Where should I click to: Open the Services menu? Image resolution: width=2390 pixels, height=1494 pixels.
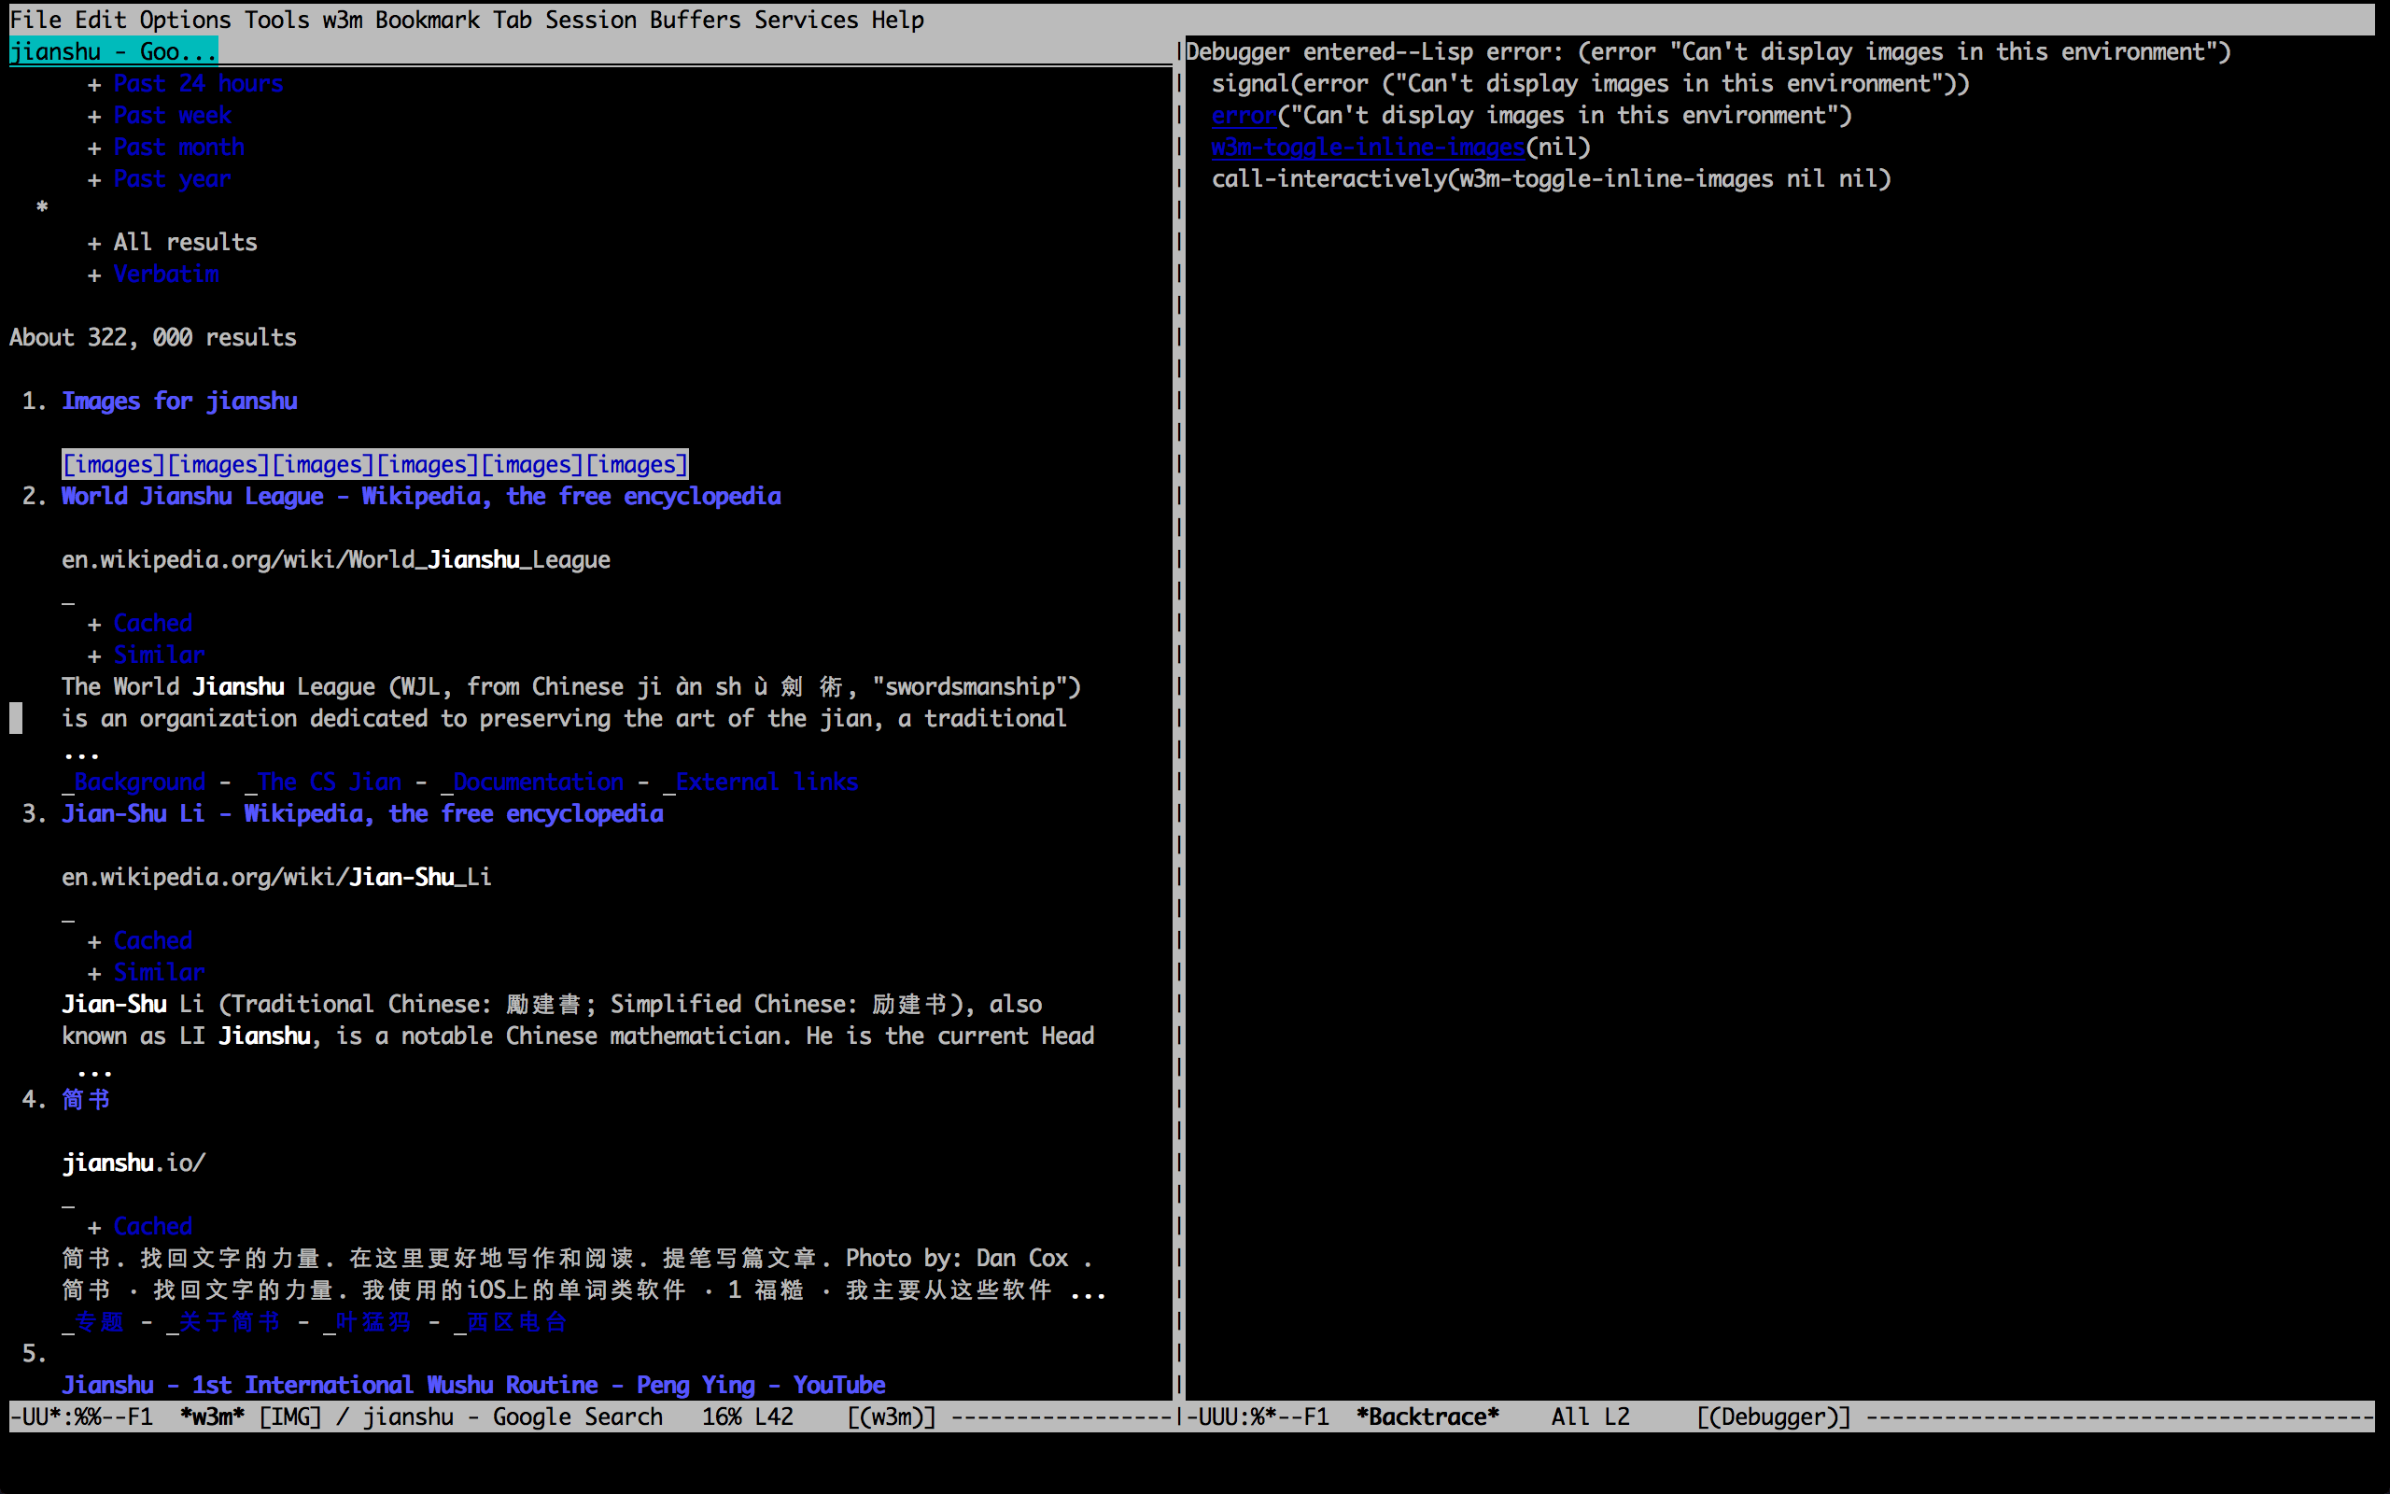(806, 20)
